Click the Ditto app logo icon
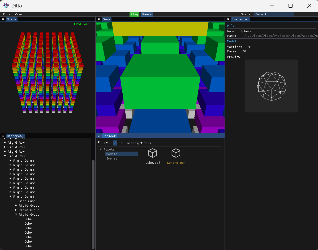This screenshot has width=318, height=250. pos(6,6)
